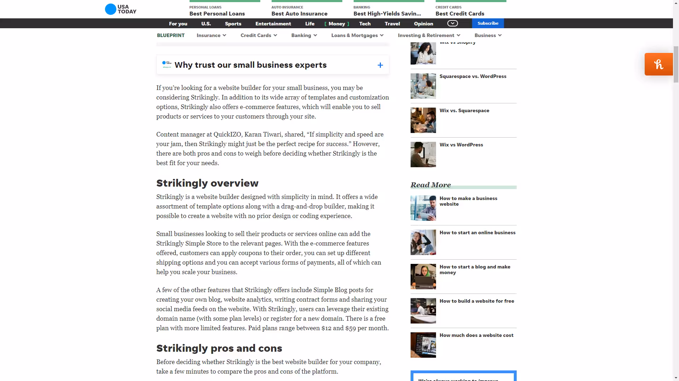The width and height of the screenshot is (679, 381).
Task: Open the Tech menu item
Action: pos(365,24)
